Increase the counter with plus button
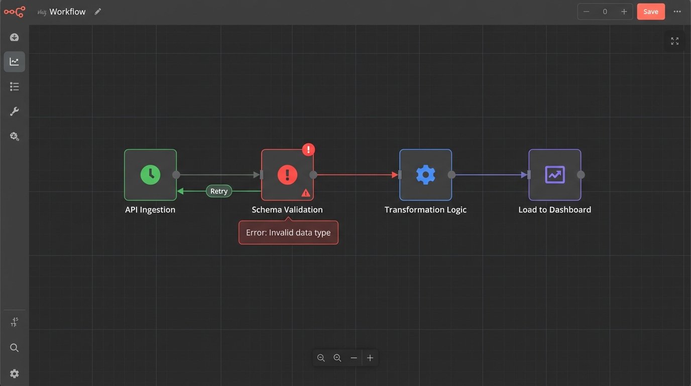691x386 pixels. [x=624, y=12]
